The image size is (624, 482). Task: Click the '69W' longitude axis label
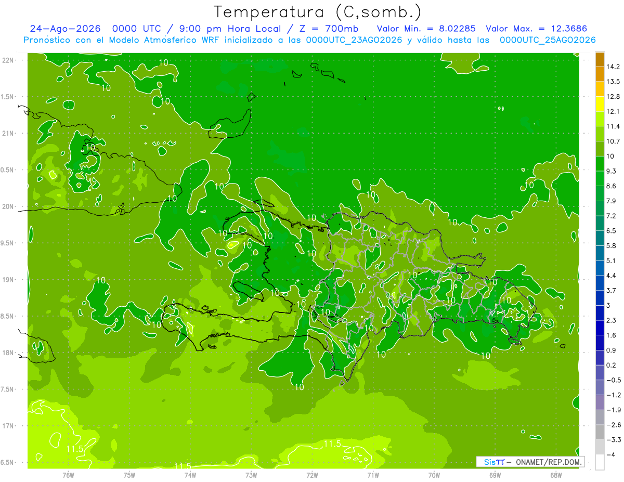point(495,475)
